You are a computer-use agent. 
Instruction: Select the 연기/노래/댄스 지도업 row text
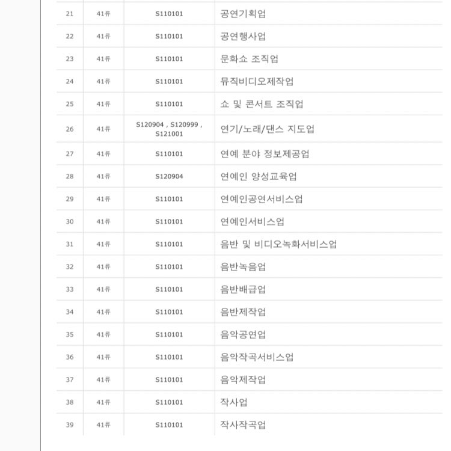[267, 129]
